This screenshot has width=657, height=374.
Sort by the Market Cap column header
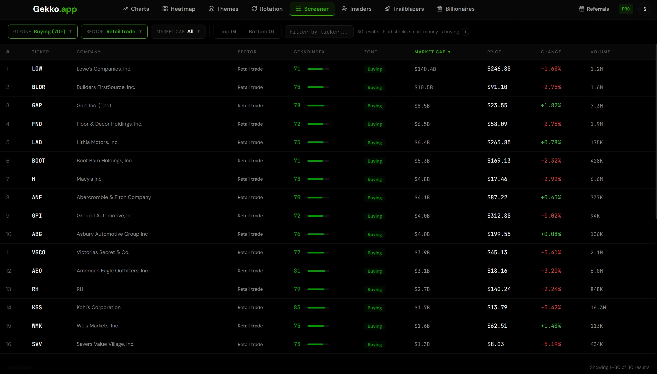432,52
